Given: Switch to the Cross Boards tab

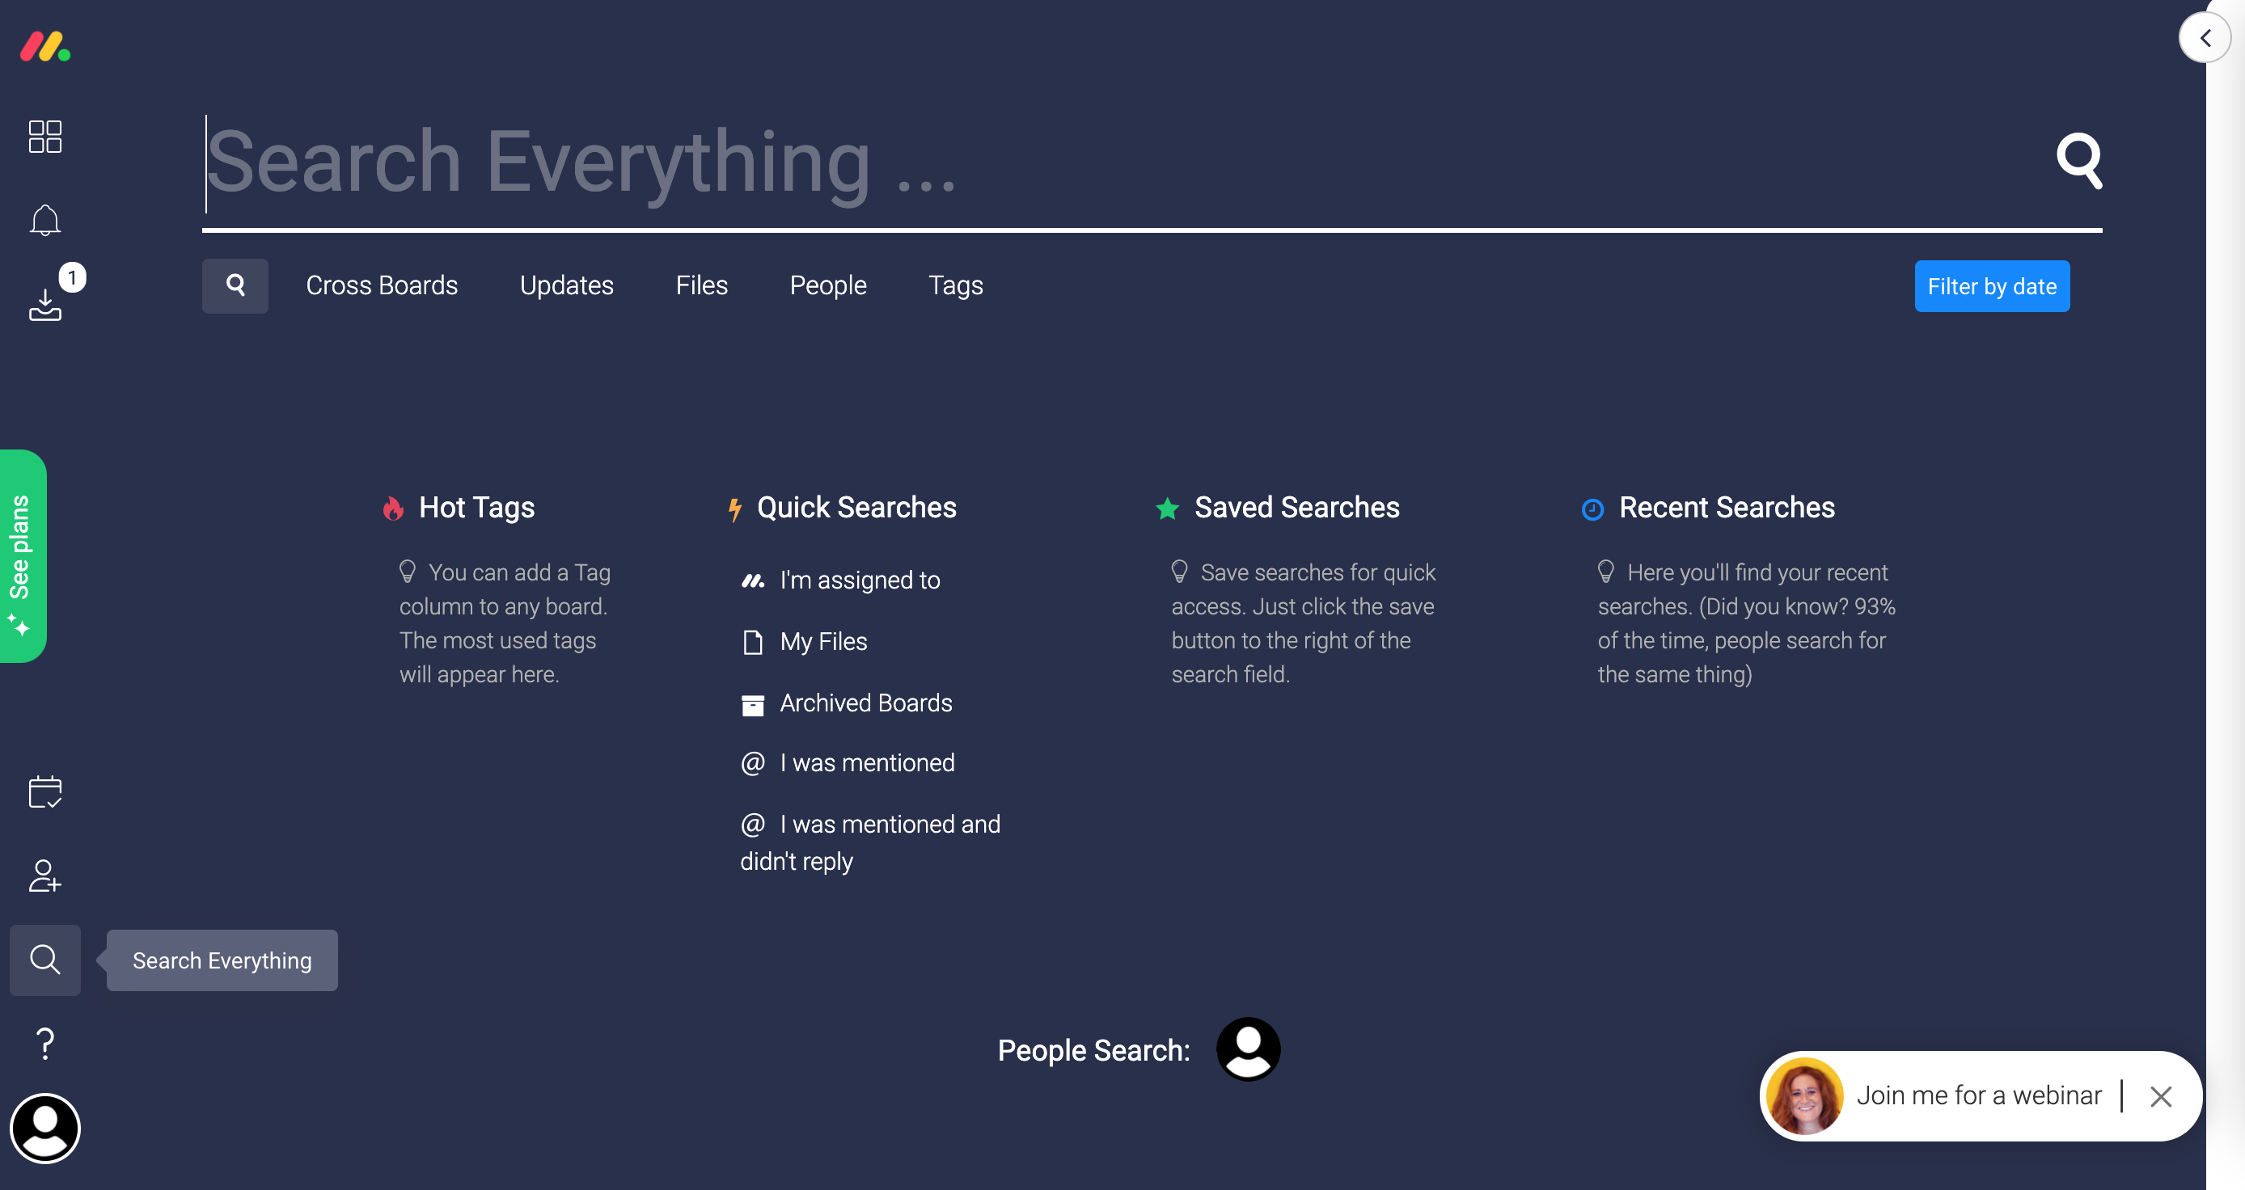Looking at the screenshot, I should pos(381,285).
